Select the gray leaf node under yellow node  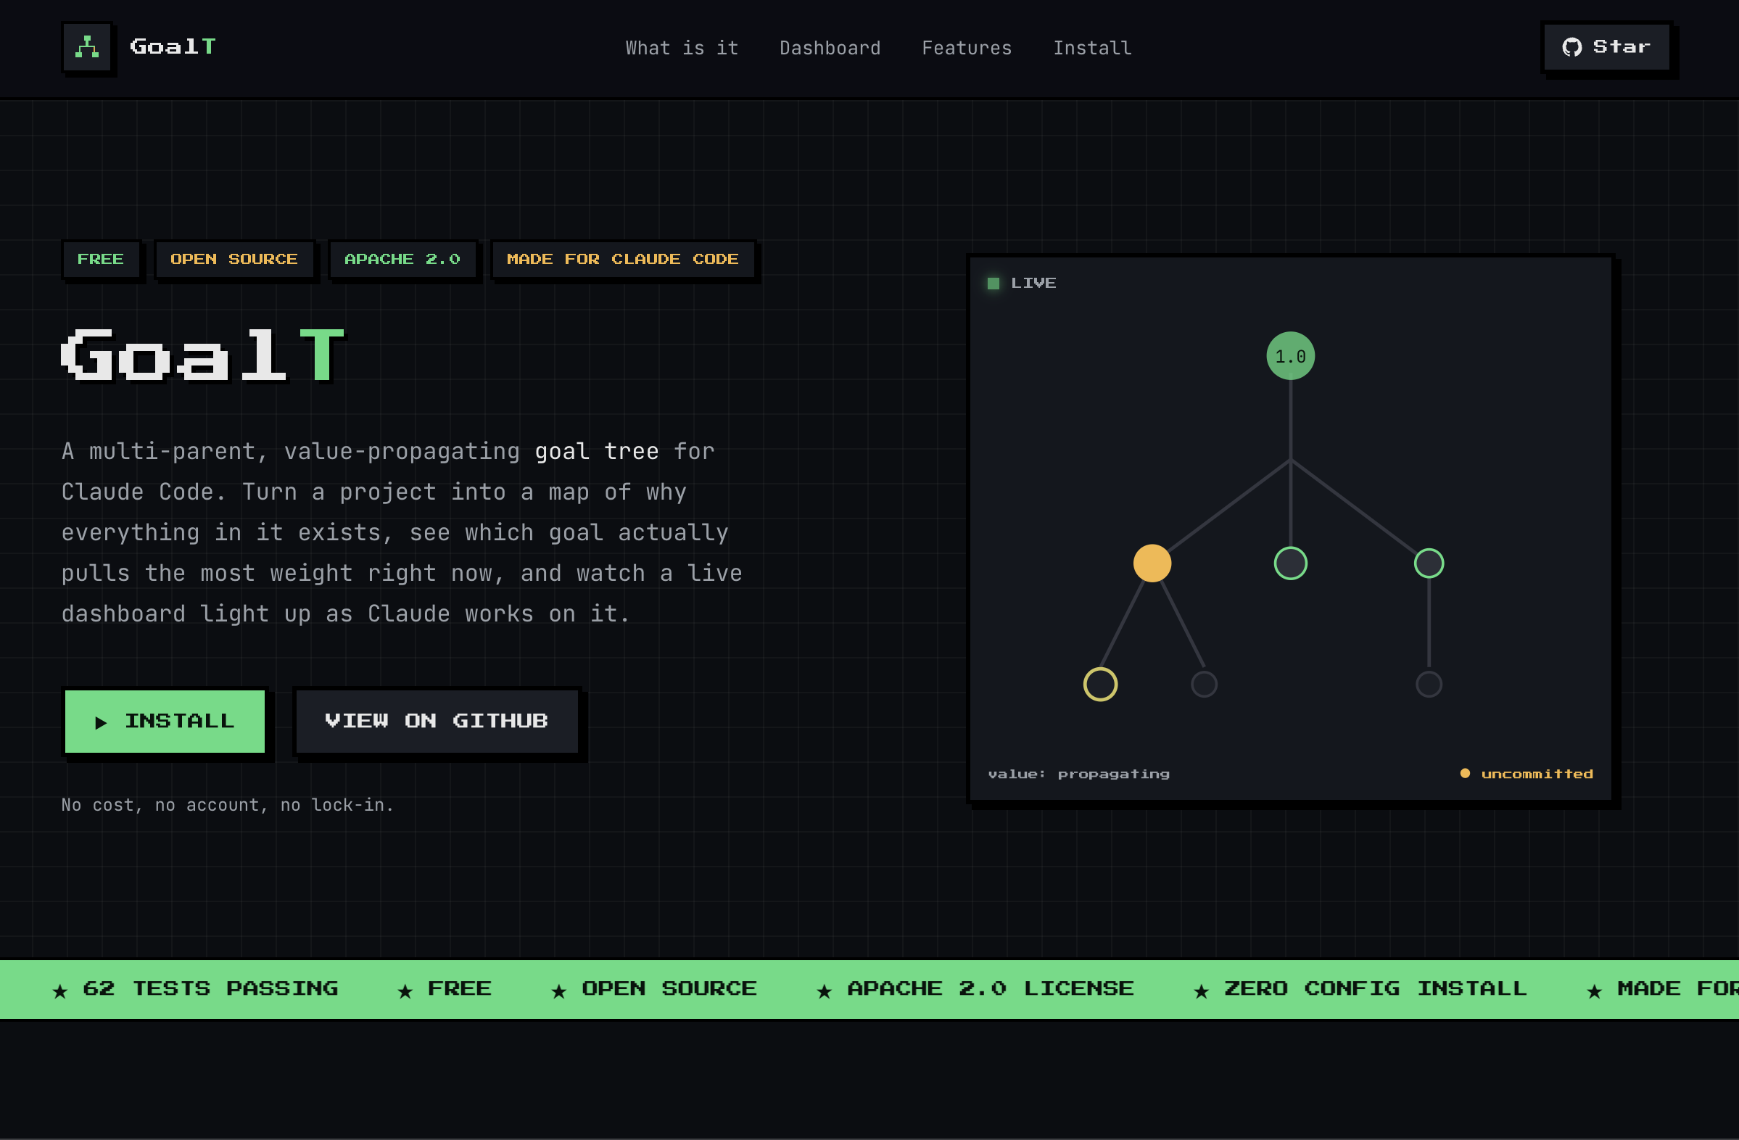[1204, 685]
